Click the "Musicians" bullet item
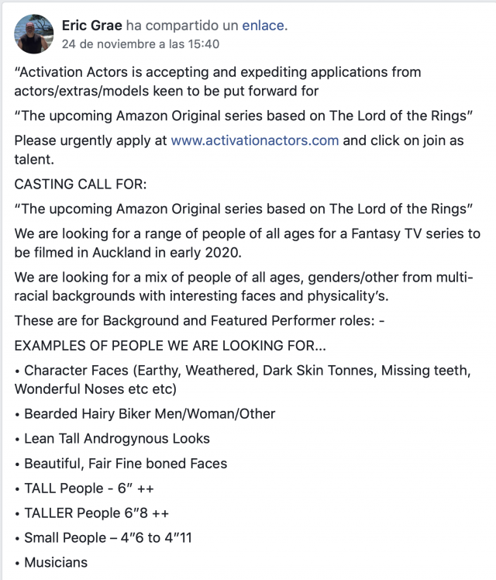The image size is (496, 580). (51, 562)
